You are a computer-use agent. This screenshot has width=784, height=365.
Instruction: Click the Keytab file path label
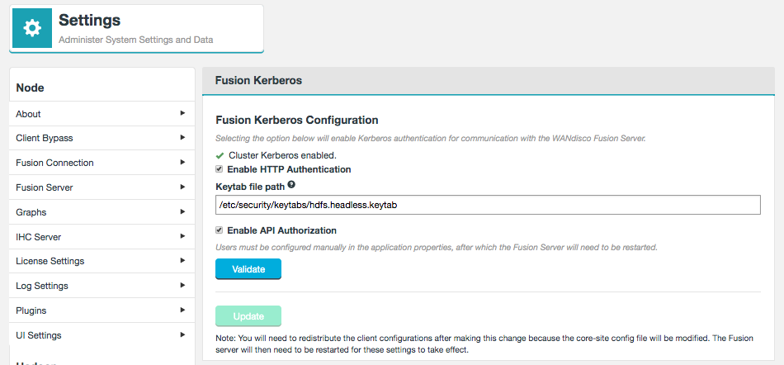click(x=250, y=187)
